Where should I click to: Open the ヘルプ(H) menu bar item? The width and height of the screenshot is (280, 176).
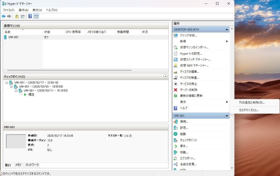52,10
